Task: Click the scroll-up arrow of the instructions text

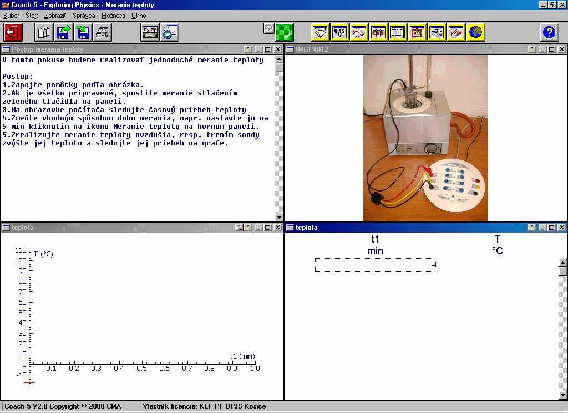Action: pos(279,59)
